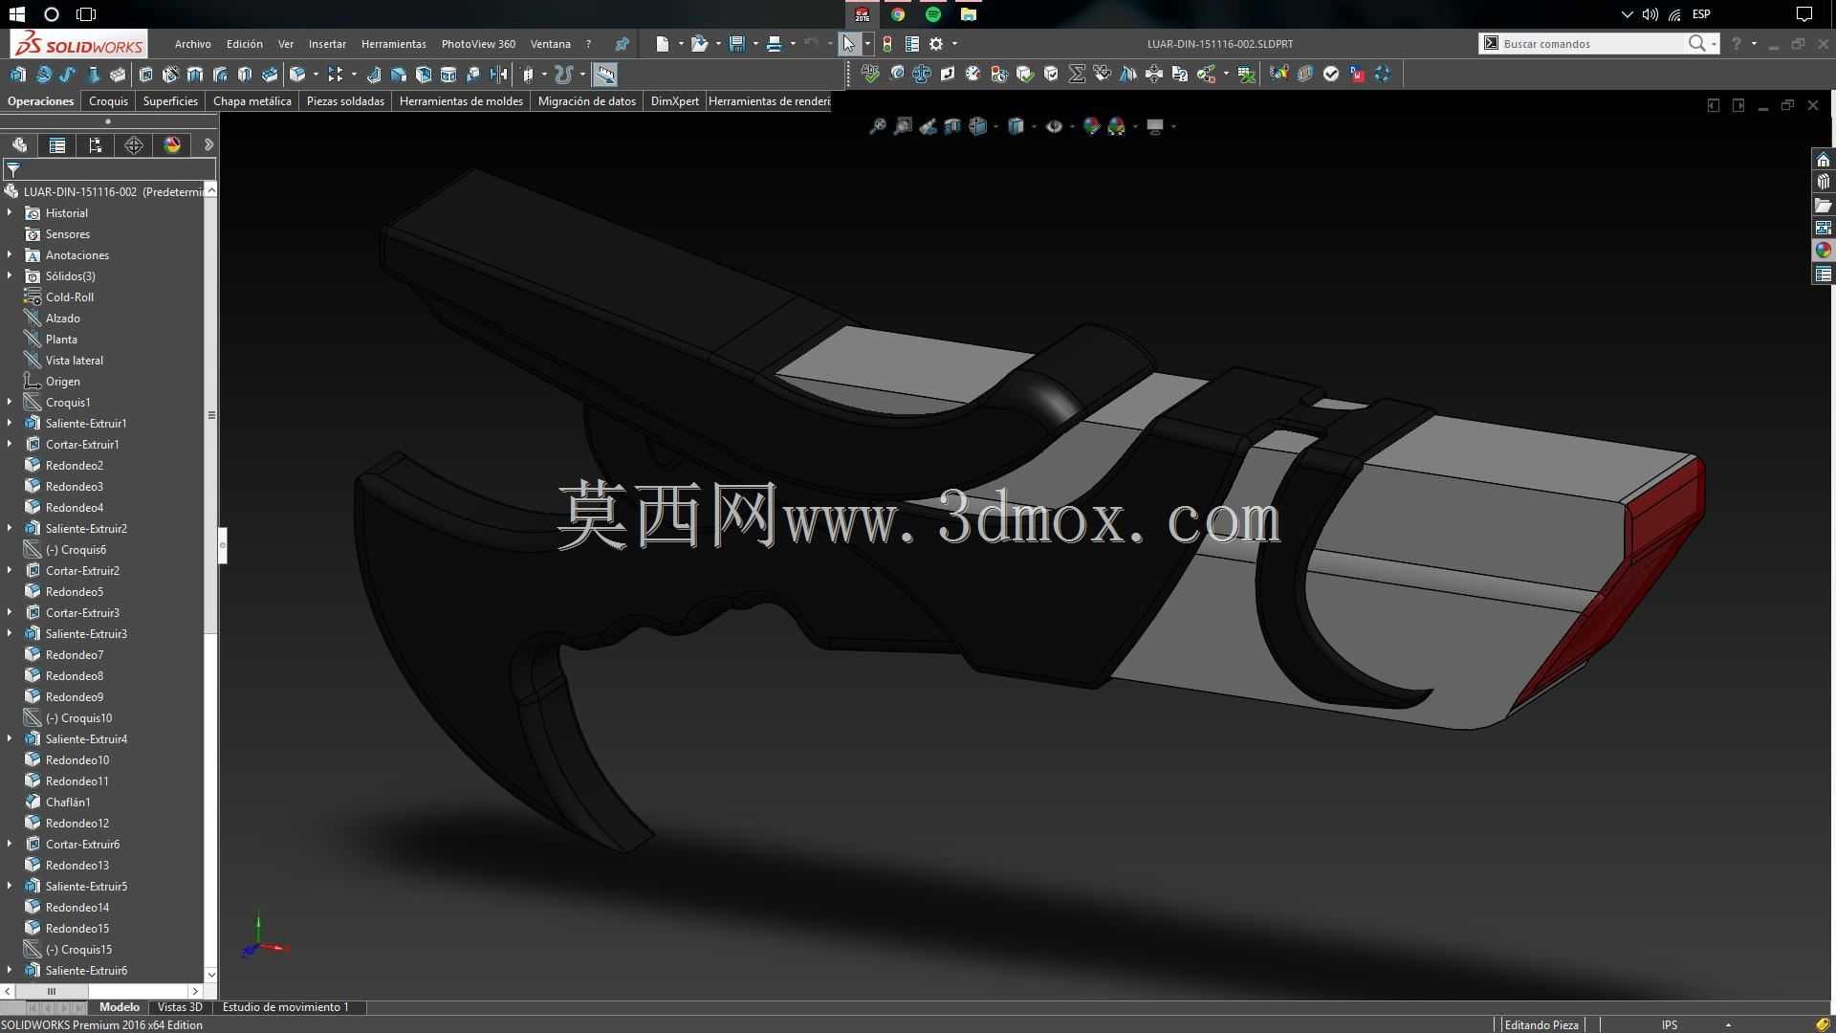1836x1033 pixels.
Task: Open the Options gear icon
Action: click(936, 44)
